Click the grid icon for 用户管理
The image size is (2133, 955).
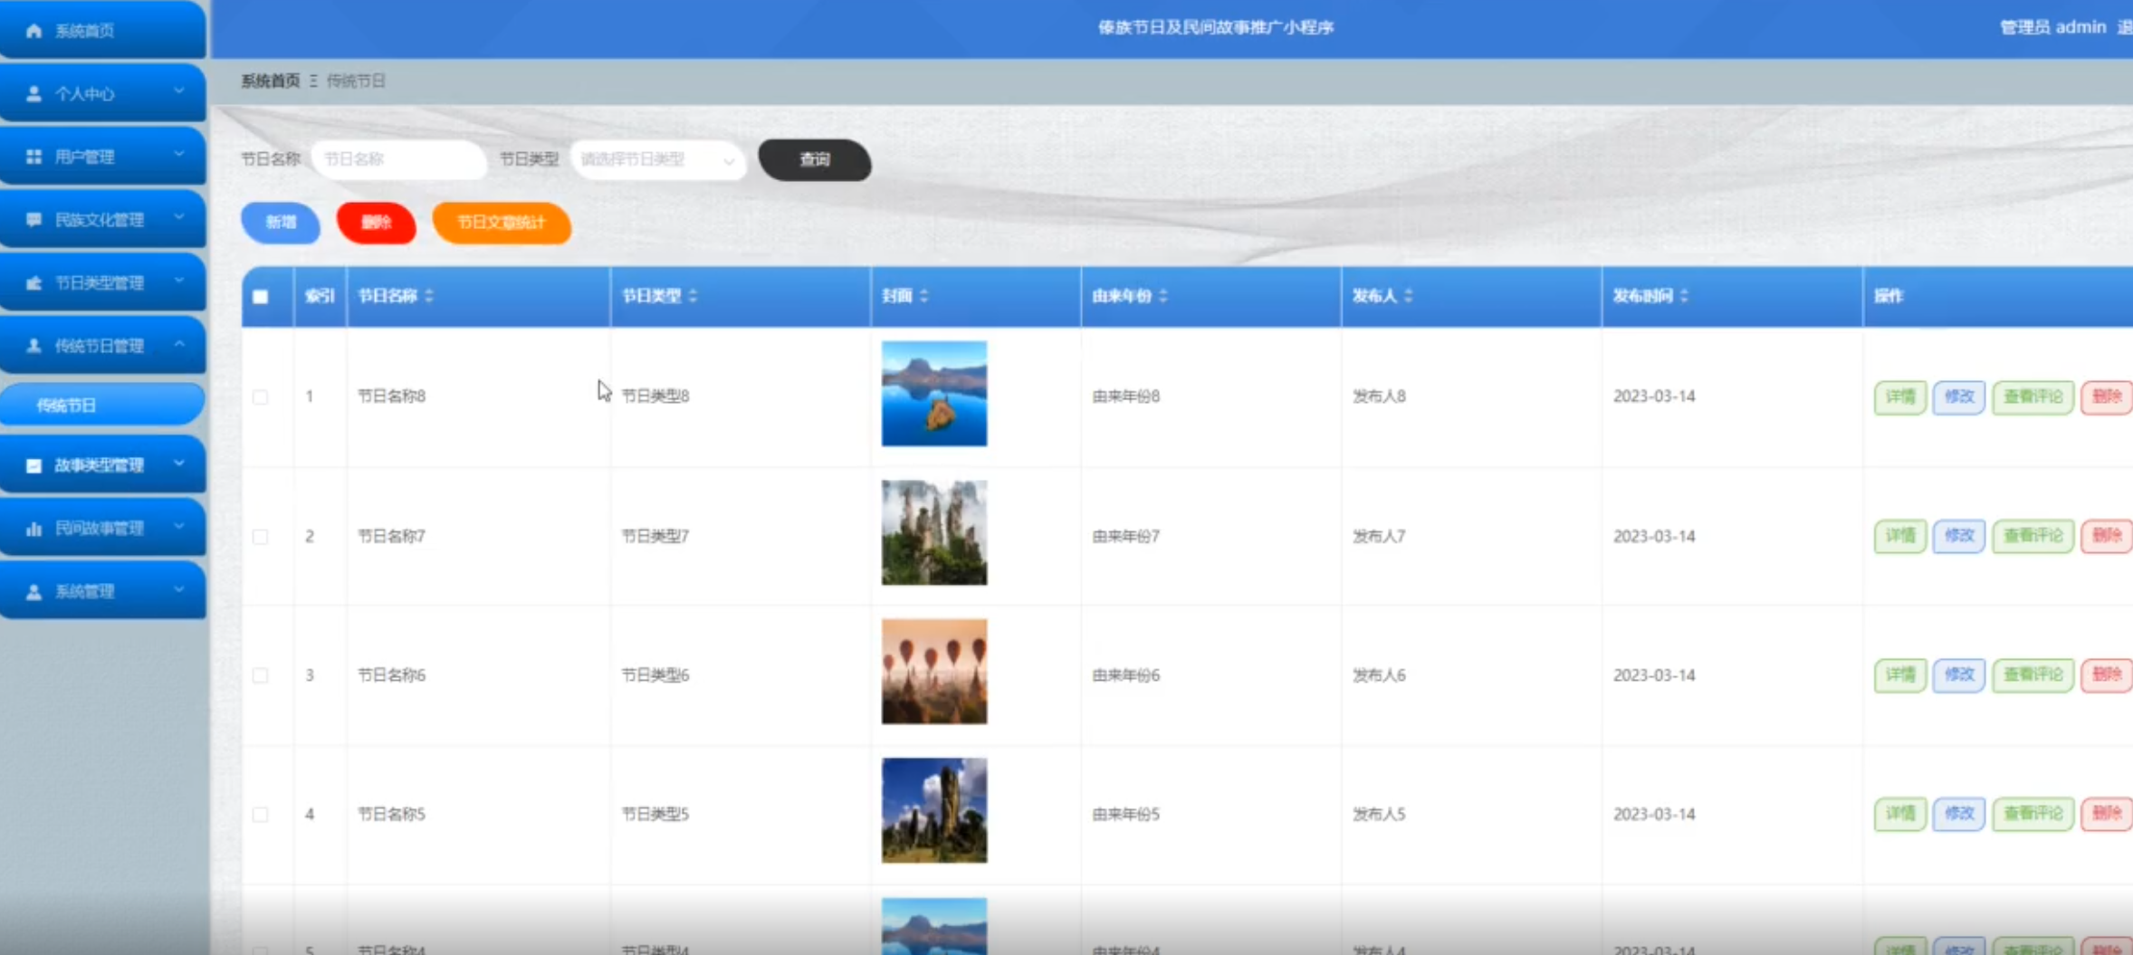[34, 157]
